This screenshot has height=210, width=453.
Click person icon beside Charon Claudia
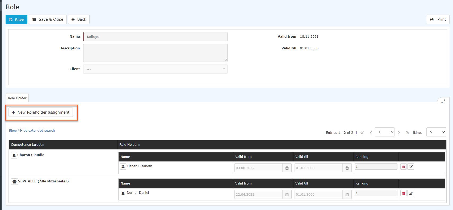[14, 155]
